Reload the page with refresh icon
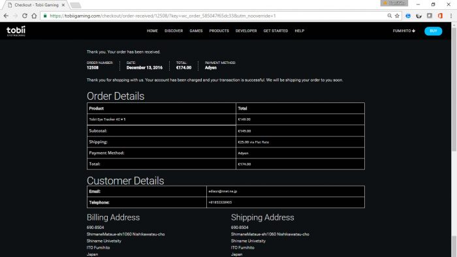The width and height of the screenshot is (457, 257). [x=25, y=16]
